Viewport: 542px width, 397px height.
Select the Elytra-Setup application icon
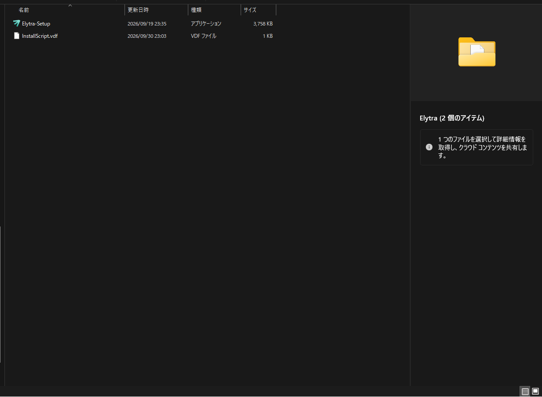17,23
